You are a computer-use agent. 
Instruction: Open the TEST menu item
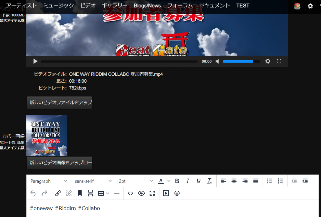point(243,6)
